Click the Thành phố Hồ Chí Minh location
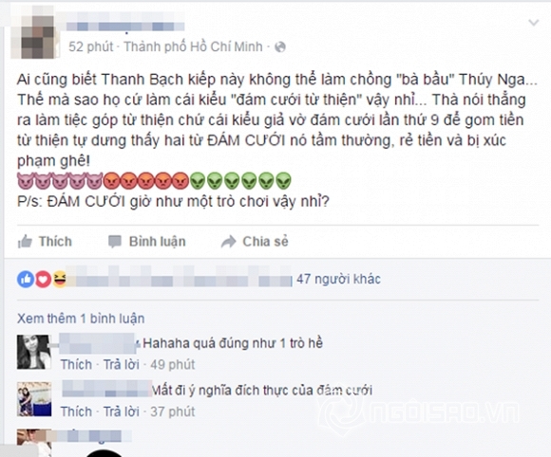The width and height of the screenshot is (551, 457). pyautogui.click(x=193, y=46)
